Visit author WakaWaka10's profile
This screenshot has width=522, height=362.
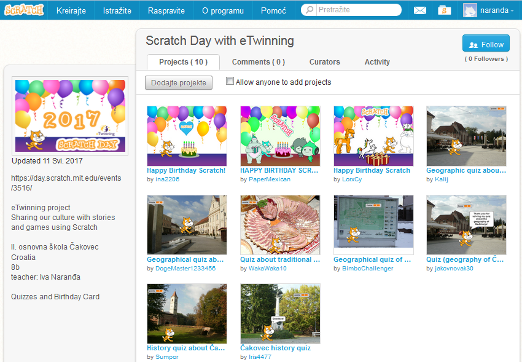[x=268, y=269]
